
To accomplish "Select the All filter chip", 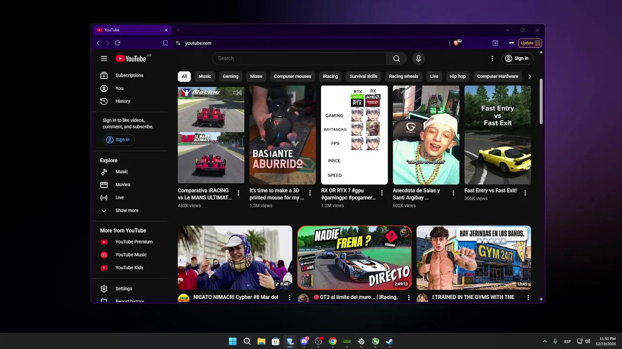I will point(184,77).
